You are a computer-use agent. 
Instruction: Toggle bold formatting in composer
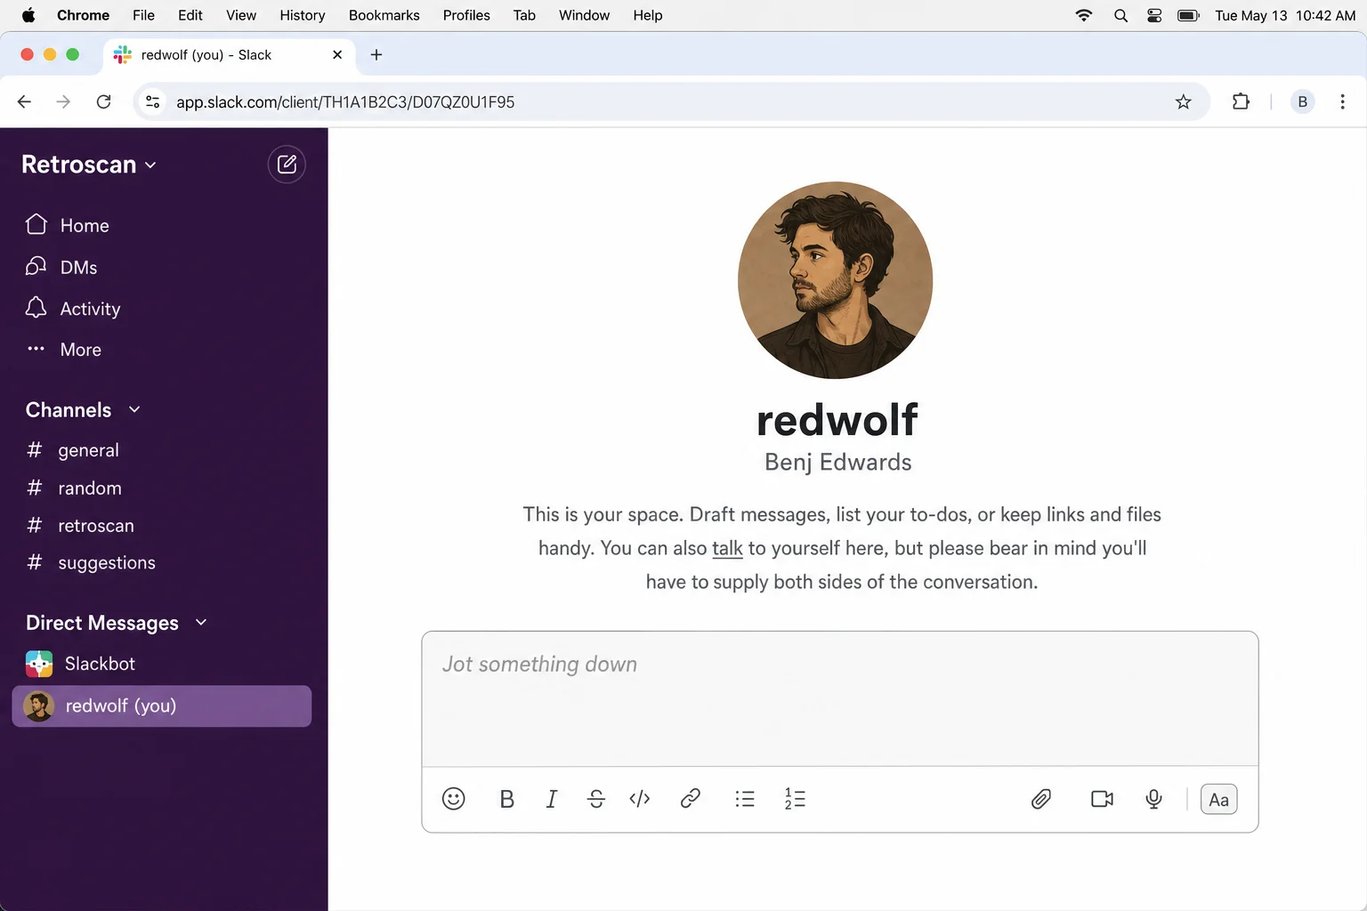(x=506, y=799)
